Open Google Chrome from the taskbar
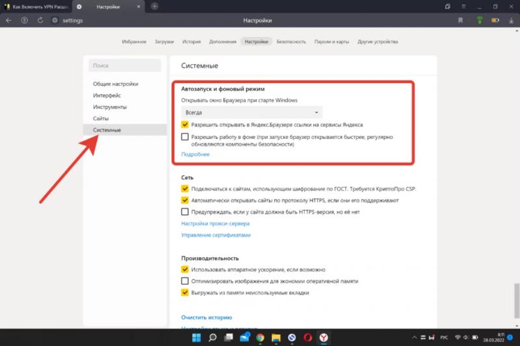This screenshot has height=346, width=520. click(x=259, y=338)
